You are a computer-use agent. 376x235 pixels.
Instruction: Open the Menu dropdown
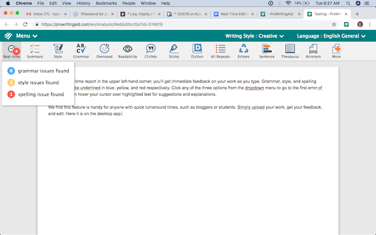26,36
